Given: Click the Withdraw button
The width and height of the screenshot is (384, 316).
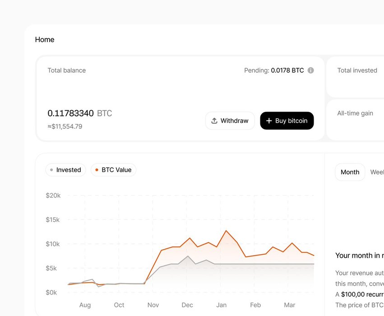Looking at the screenshot, I should tap(230, 121).
